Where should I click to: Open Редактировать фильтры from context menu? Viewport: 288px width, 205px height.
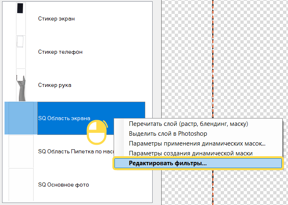click(x=168, y=163)
